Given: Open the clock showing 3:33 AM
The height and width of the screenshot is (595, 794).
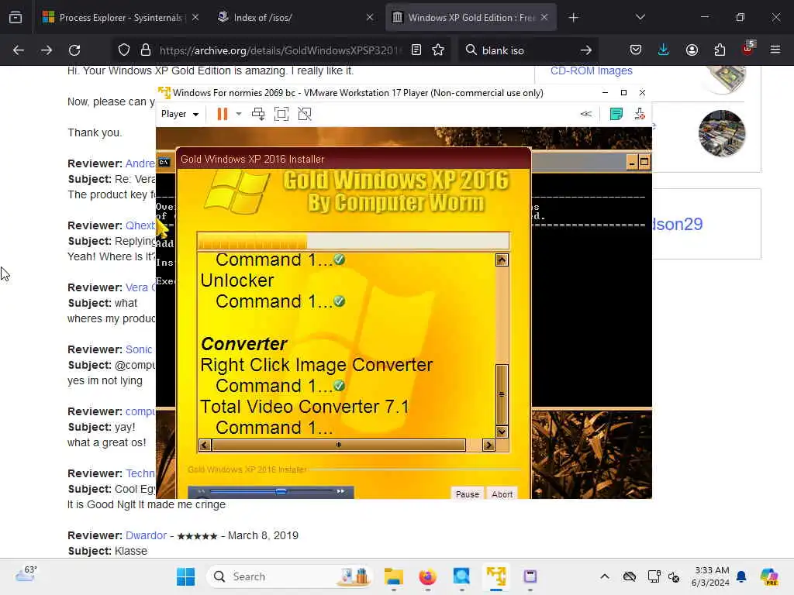Looking at the screenshot, I should (711, 576).
